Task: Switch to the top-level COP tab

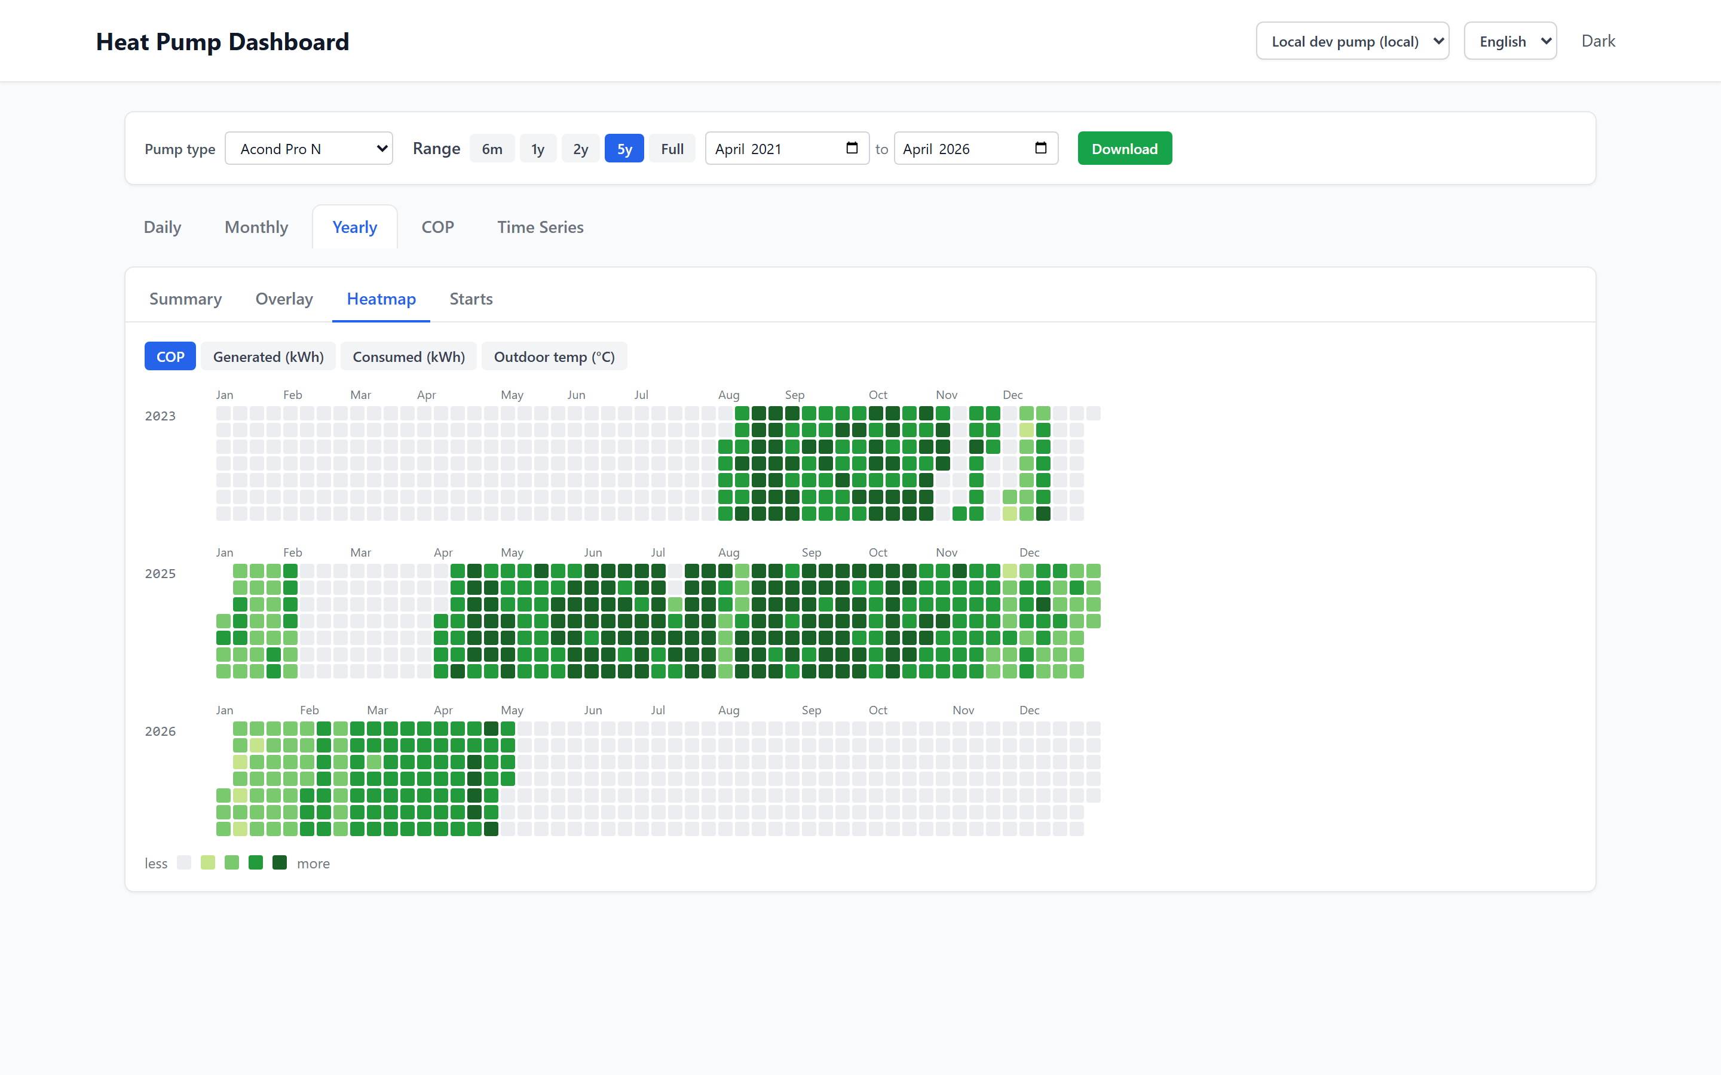Action: pos(437,227)
